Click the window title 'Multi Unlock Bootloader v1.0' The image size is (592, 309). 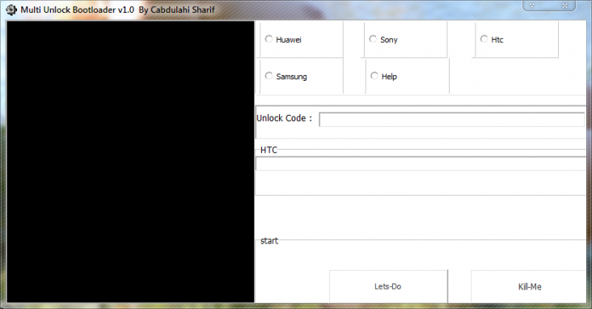78,10
